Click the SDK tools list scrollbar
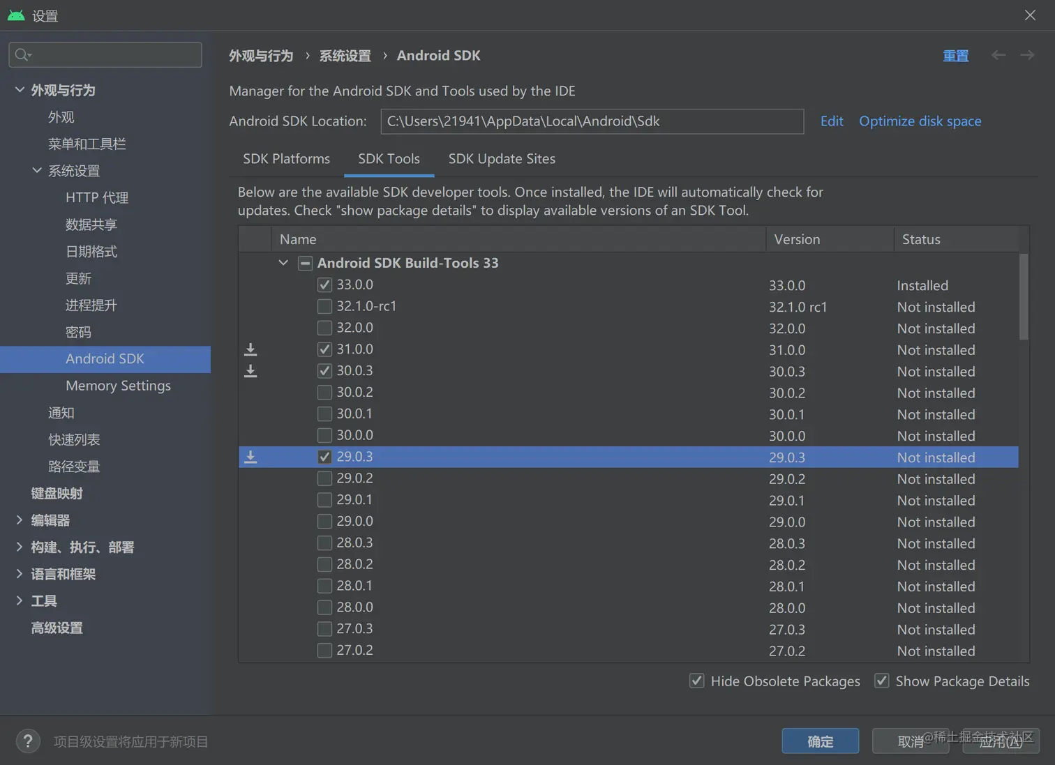 1024,297
